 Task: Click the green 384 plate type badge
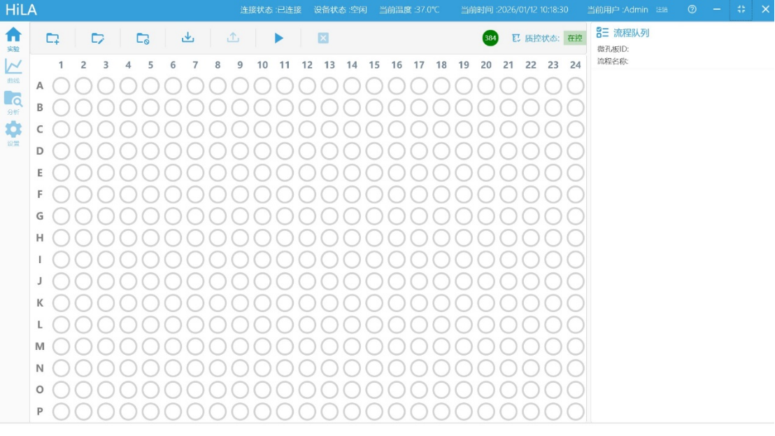490,38
